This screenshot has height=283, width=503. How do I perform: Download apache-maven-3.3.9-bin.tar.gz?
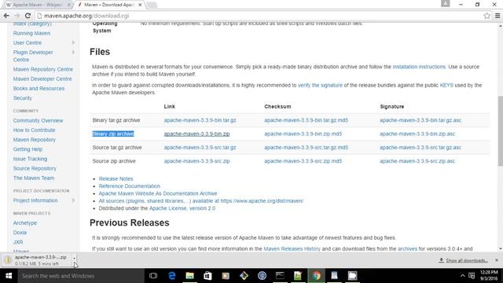[200, 120]
